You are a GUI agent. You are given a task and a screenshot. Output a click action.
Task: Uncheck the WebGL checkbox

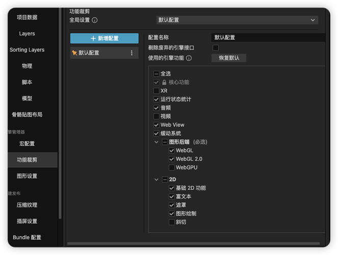[x=172, y=150]
